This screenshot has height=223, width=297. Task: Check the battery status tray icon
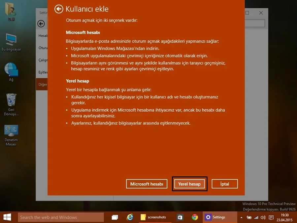249,218
